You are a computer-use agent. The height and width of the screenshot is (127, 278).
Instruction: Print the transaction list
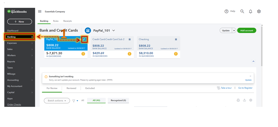point(238,100)
